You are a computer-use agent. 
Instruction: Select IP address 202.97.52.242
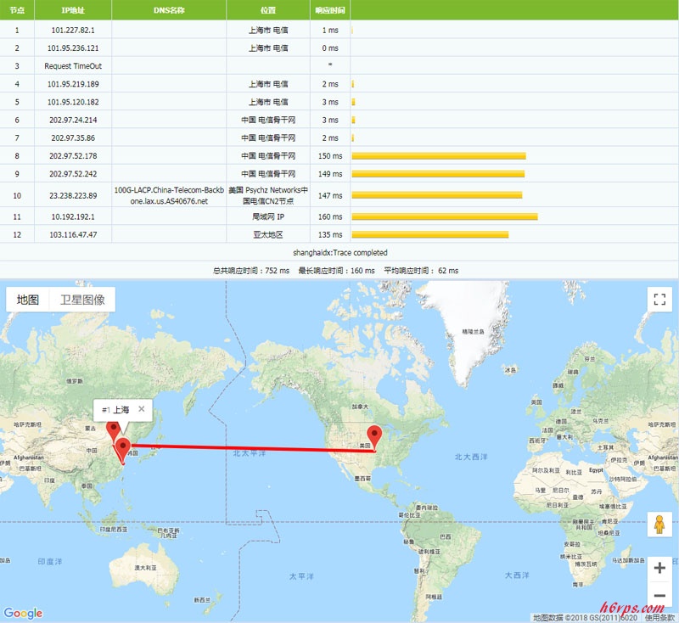click(73, 174)
